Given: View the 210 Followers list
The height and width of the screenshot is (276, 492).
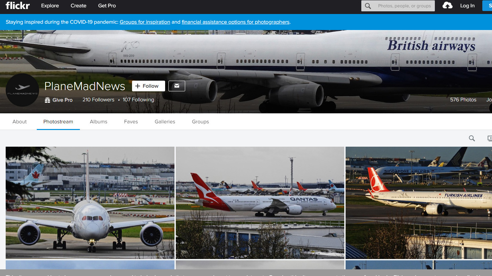Looking at the screenshot, I should coord(98,100).
